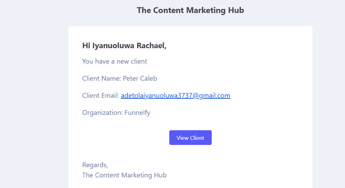This screenshot has height=188, width=345.
Task: Click the View Client button
Action: point(190,137)
